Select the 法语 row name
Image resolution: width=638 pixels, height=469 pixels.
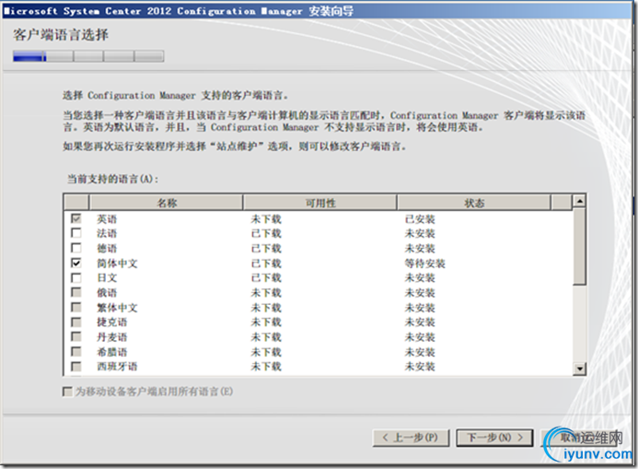pos(107,234)
